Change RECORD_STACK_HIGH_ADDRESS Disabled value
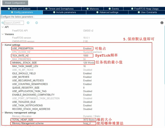 88,109
